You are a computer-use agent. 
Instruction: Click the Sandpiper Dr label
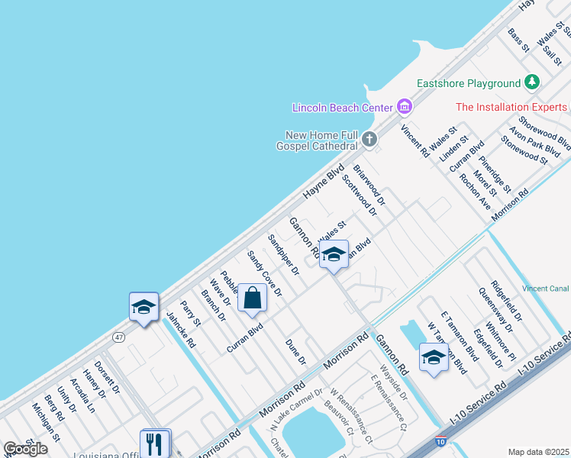(x=283, y=255)
